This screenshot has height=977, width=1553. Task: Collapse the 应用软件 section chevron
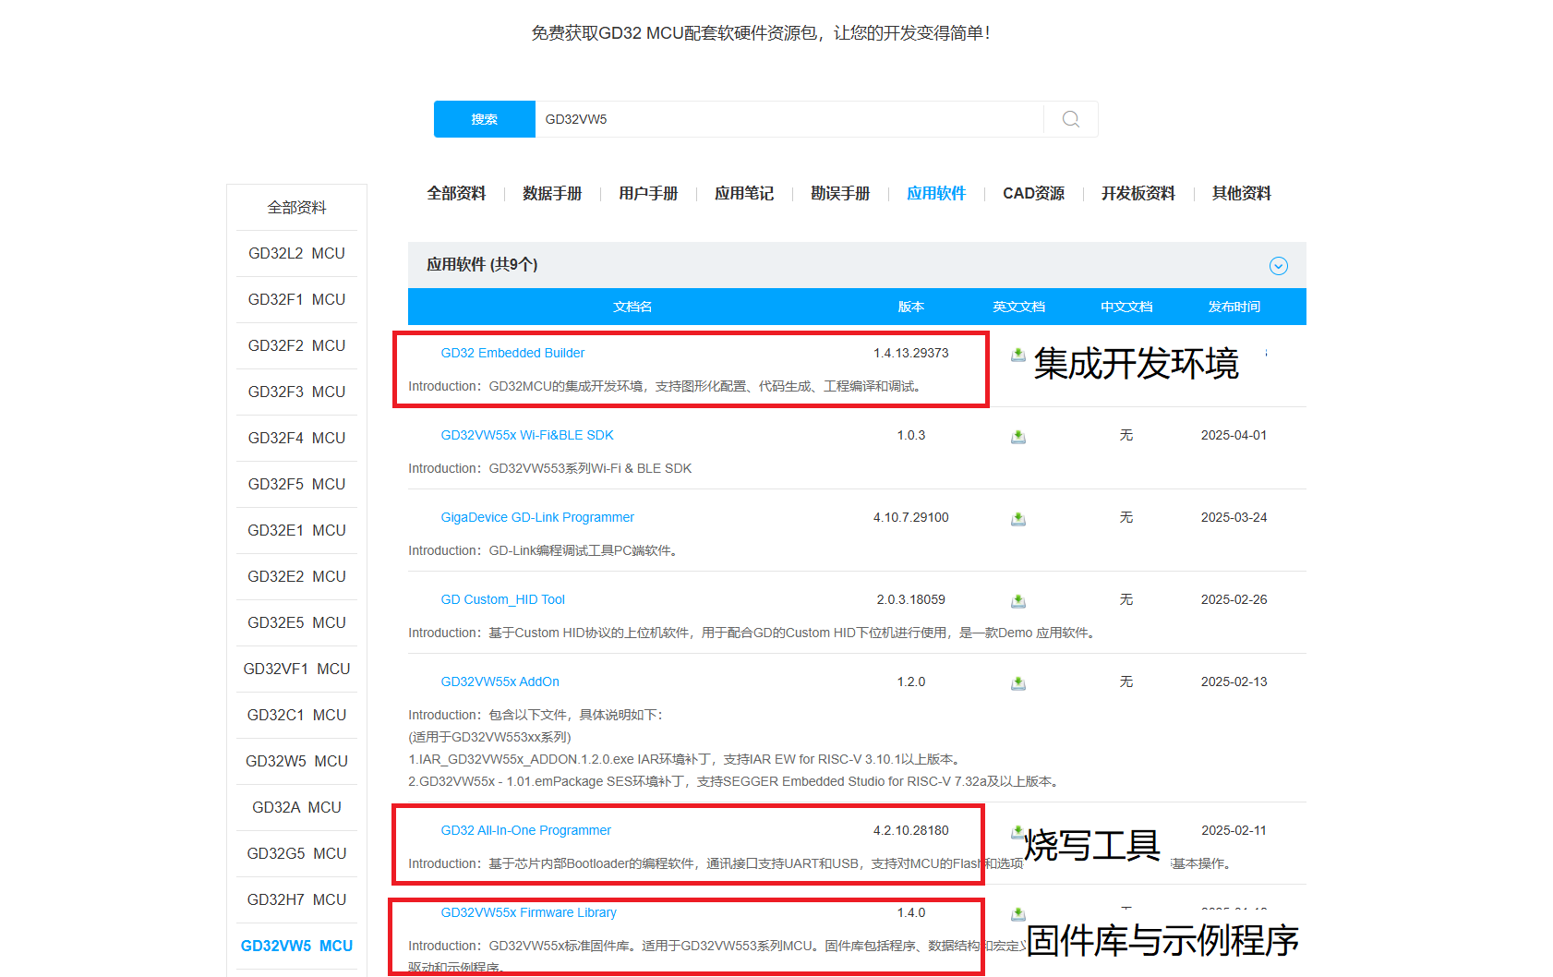[x=1278, y=266]
